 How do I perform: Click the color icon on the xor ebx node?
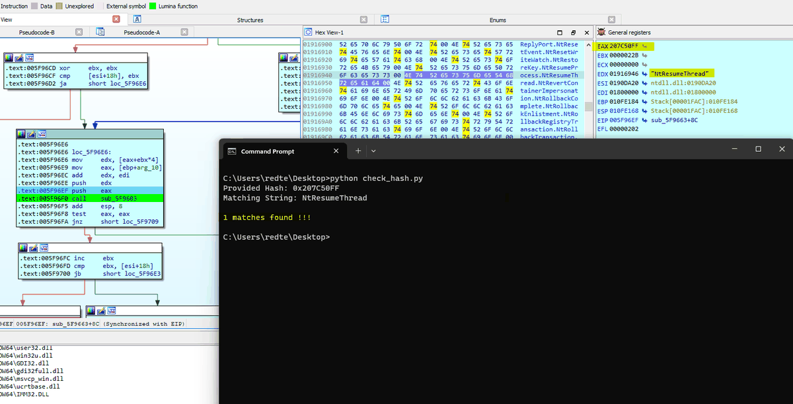coord(9,59)
